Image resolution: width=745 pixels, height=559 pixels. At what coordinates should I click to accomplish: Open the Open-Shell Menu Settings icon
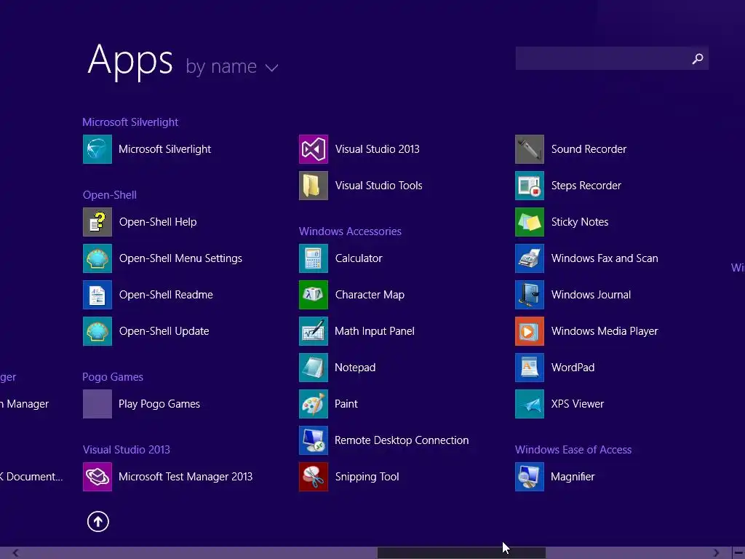[x=97, y=258]
